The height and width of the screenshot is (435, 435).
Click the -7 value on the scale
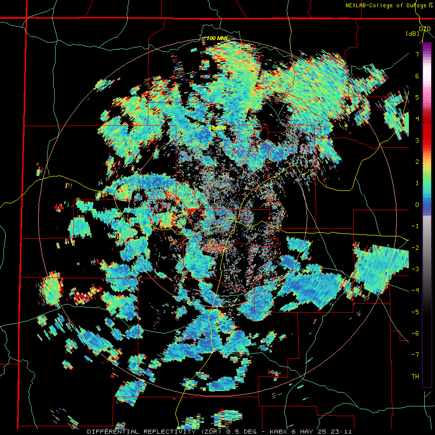coord(415,355)
